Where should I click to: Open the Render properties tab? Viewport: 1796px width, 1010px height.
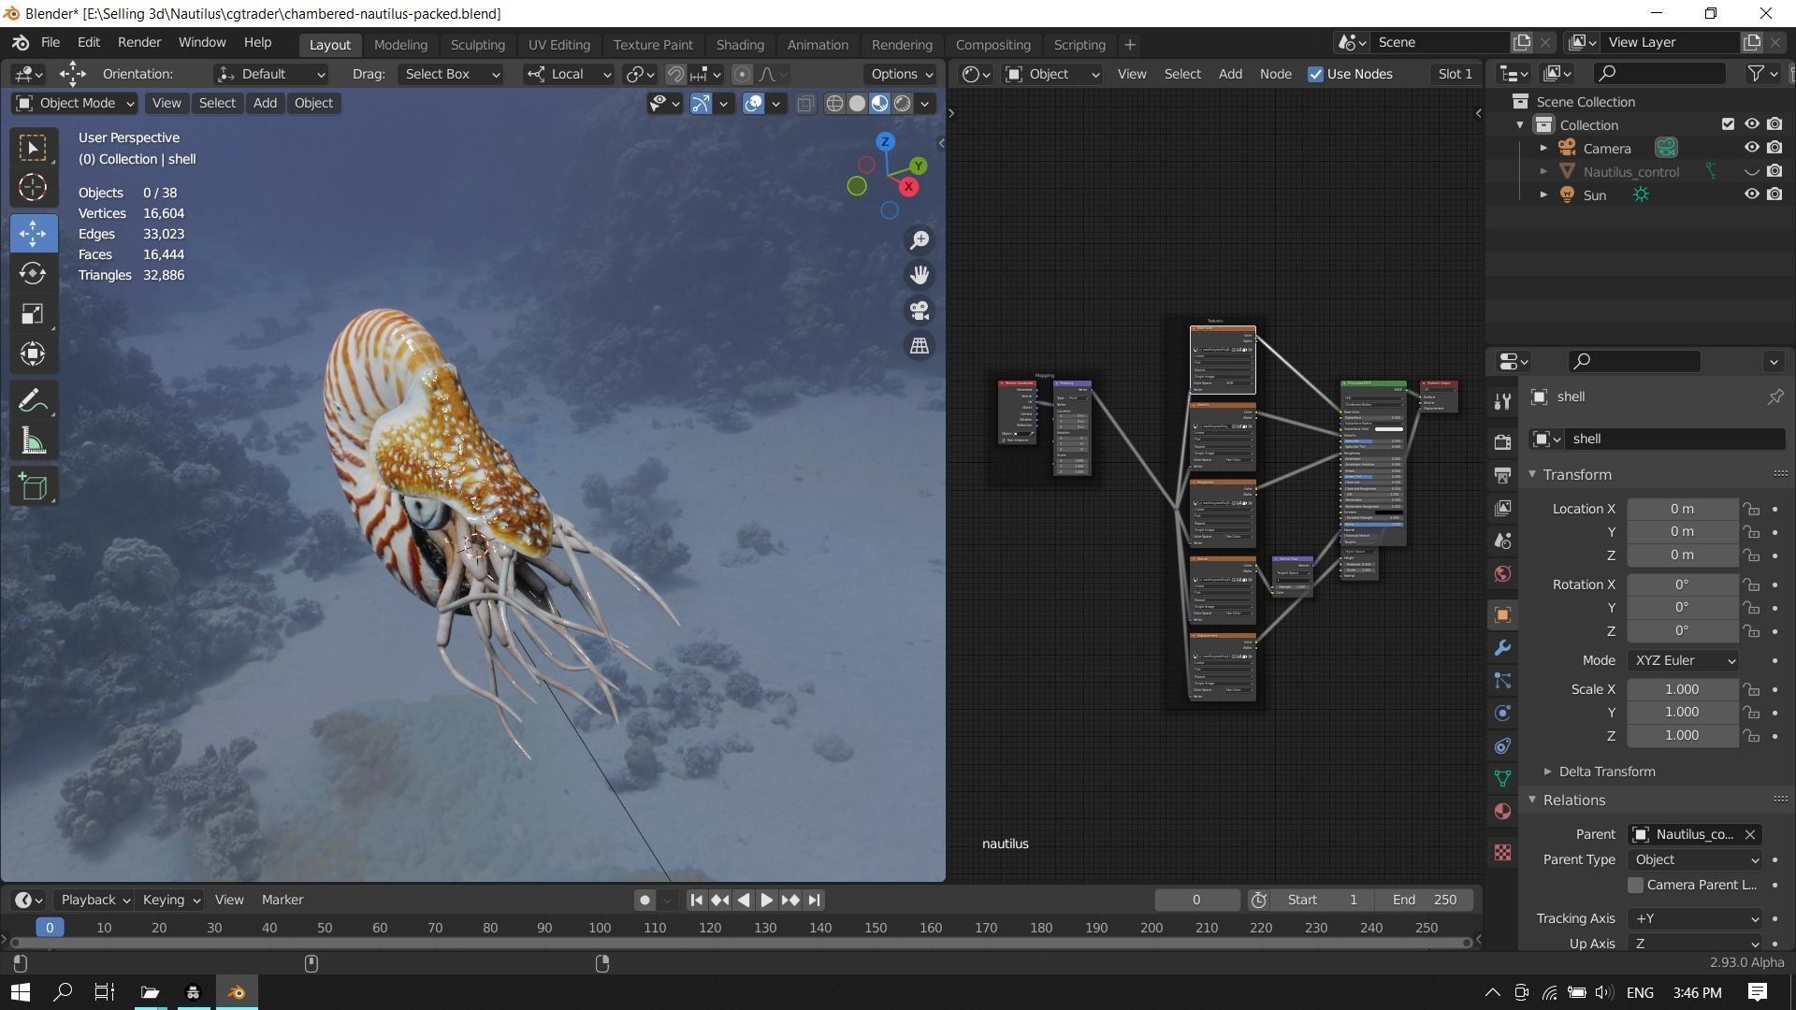1502,441
